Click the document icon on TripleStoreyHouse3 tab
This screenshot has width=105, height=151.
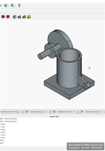click(x=82, y=112)
